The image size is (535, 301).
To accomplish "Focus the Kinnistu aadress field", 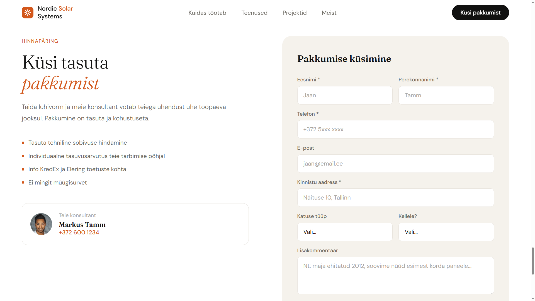I will tap(395, 198).
